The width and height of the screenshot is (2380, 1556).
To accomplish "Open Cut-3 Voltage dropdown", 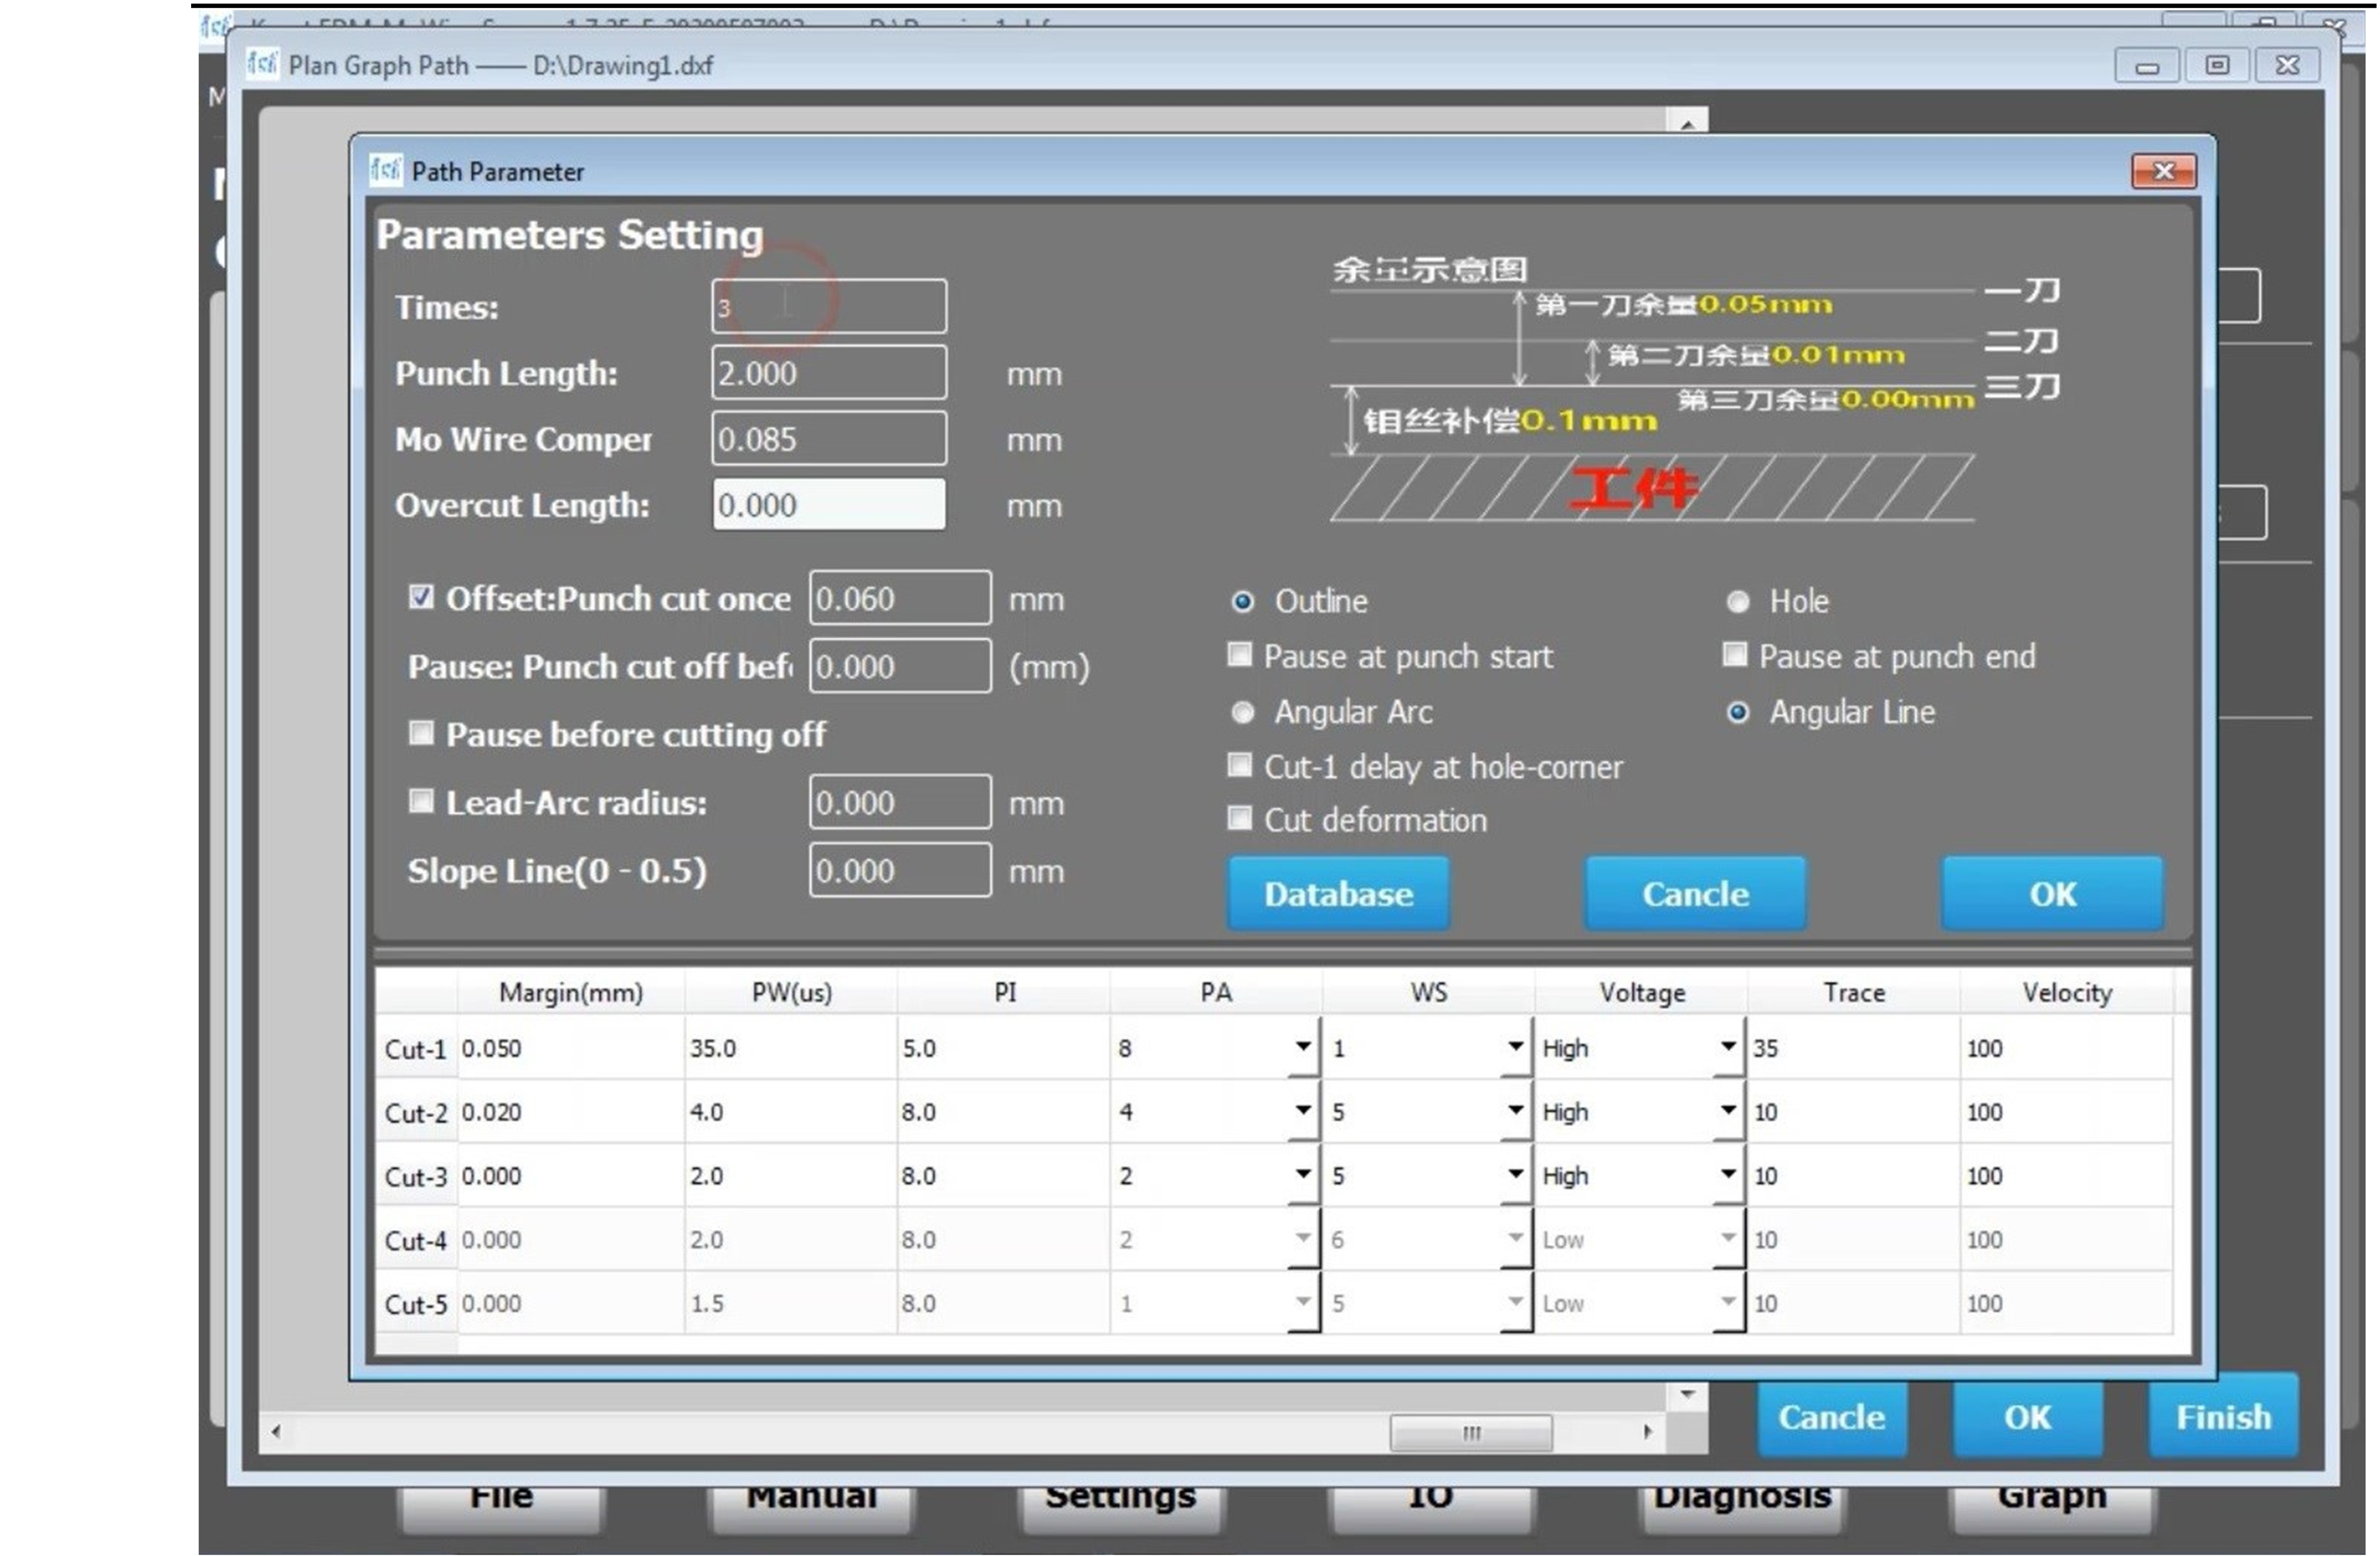I will pyautogui.click(x=1727, y=1174).
